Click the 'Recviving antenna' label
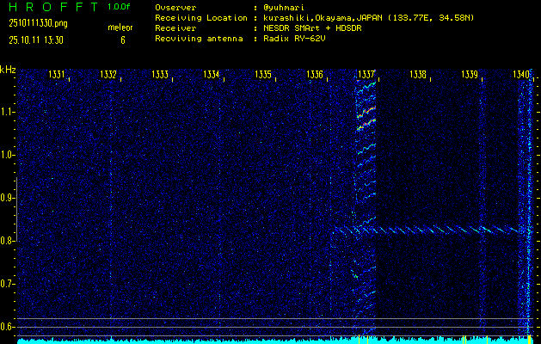This screenshot has height=344, width=541. 199,39
